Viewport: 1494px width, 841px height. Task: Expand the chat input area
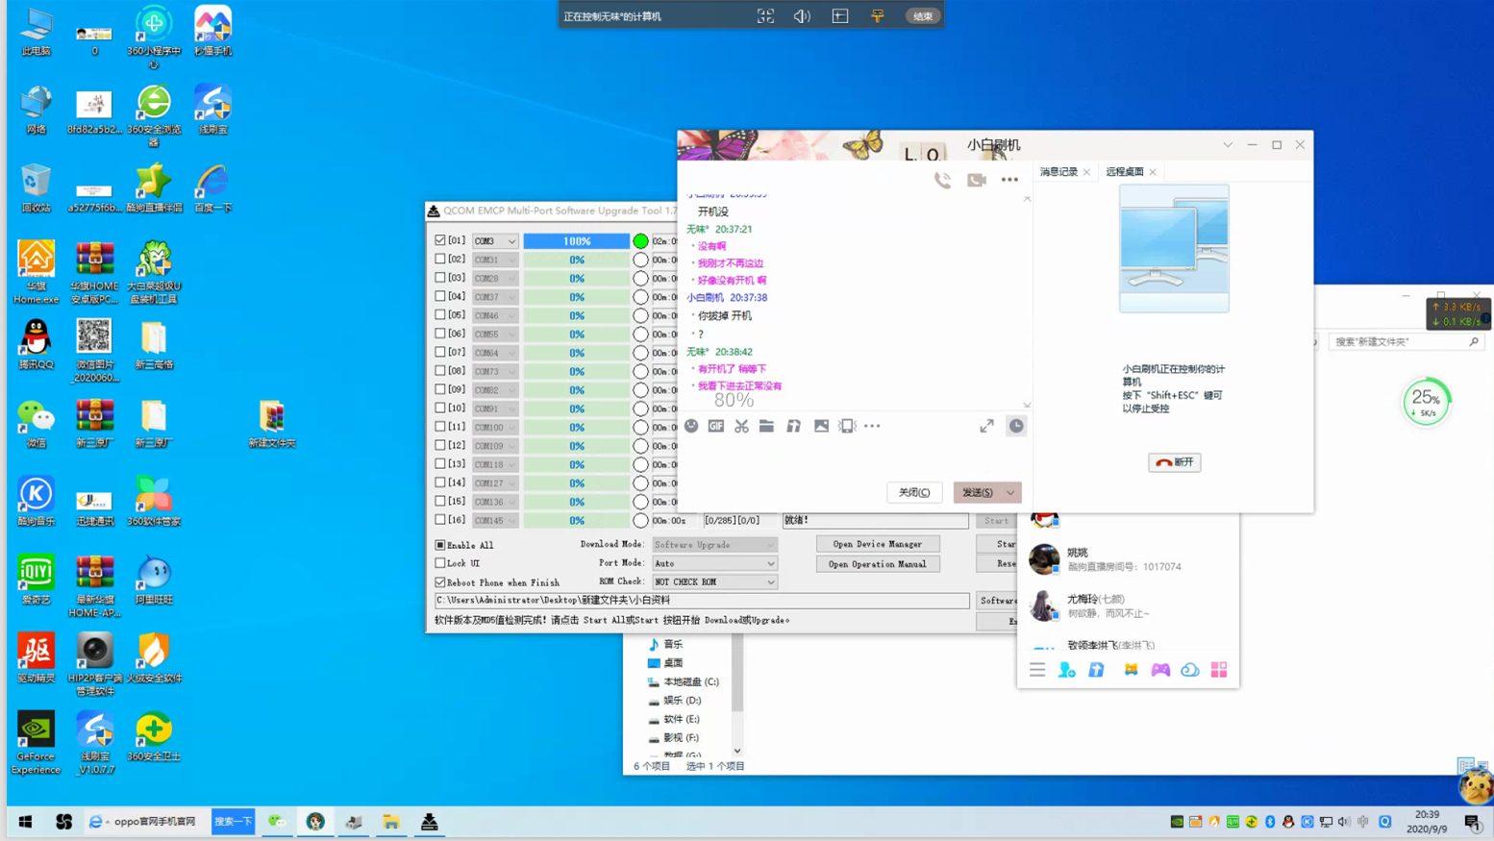pyautogui.click(x=986, y=426)
